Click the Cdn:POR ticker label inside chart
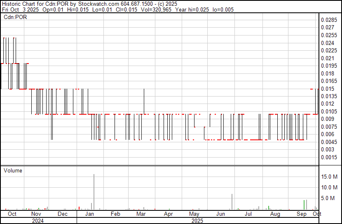Viewport: 342px width, 224px height. tap(15, 17)
